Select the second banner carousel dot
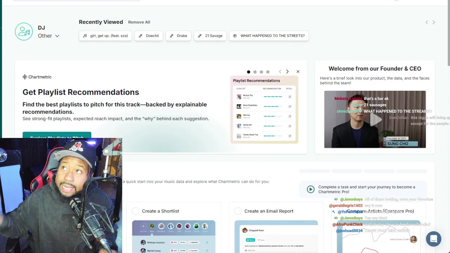This screenshot has height=253, width=450. click(255, 72)
